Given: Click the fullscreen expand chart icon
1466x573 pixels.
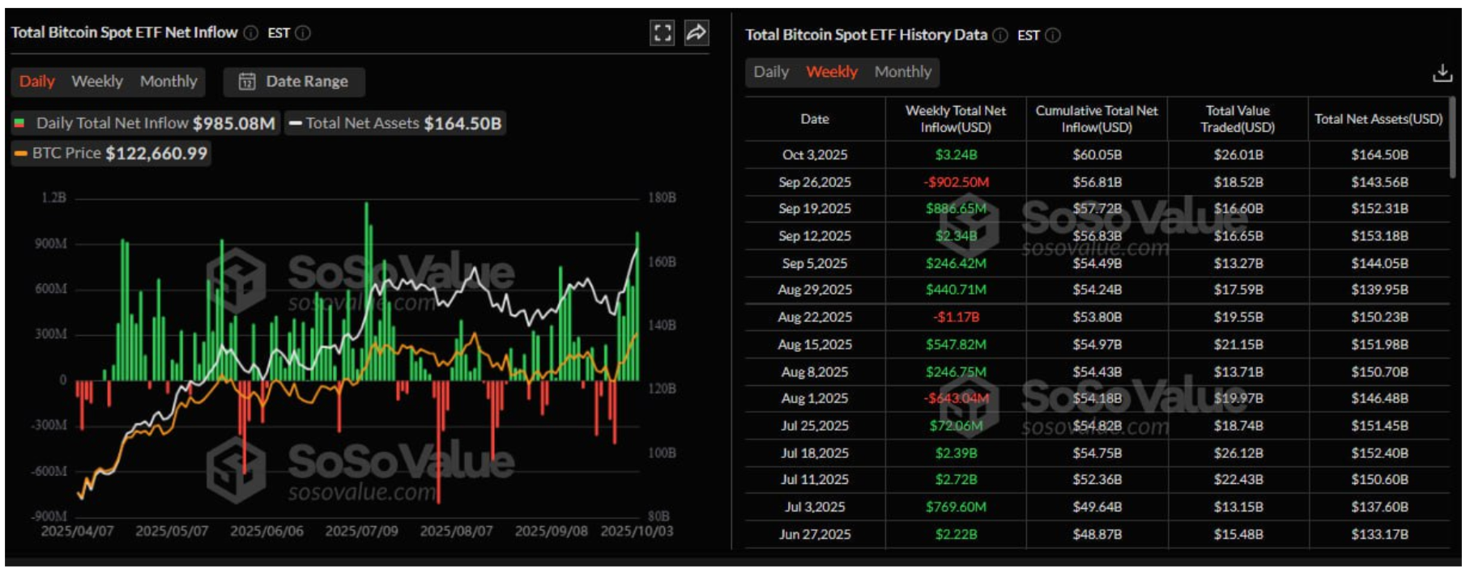Looking at the screenshot, I should 662,33.
